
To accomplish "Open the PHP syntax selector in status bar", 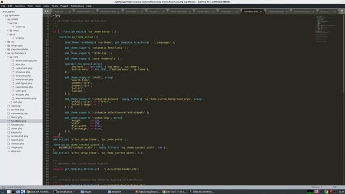I will tap(334, 187).
